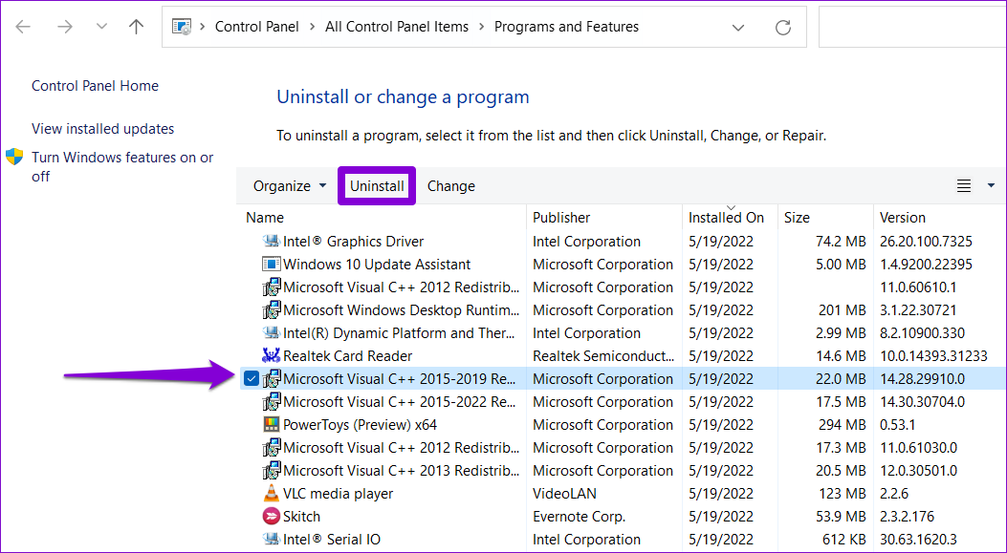
Task: Click the Visual C++ 2013 Redistributable icon
Action: 271,471
